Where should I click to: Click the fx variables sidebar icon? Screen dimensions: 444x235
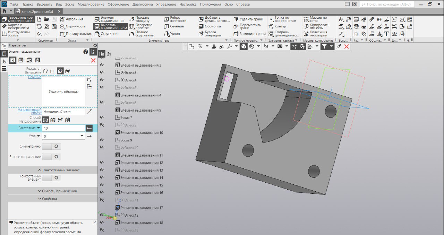(x=4, y=61)
